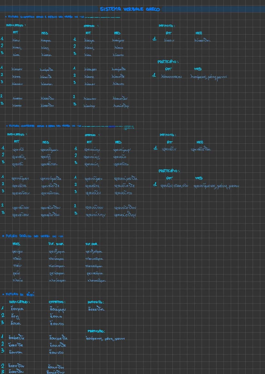Click the handwritten form "φανεῖτε"

[x=20, y=186]
